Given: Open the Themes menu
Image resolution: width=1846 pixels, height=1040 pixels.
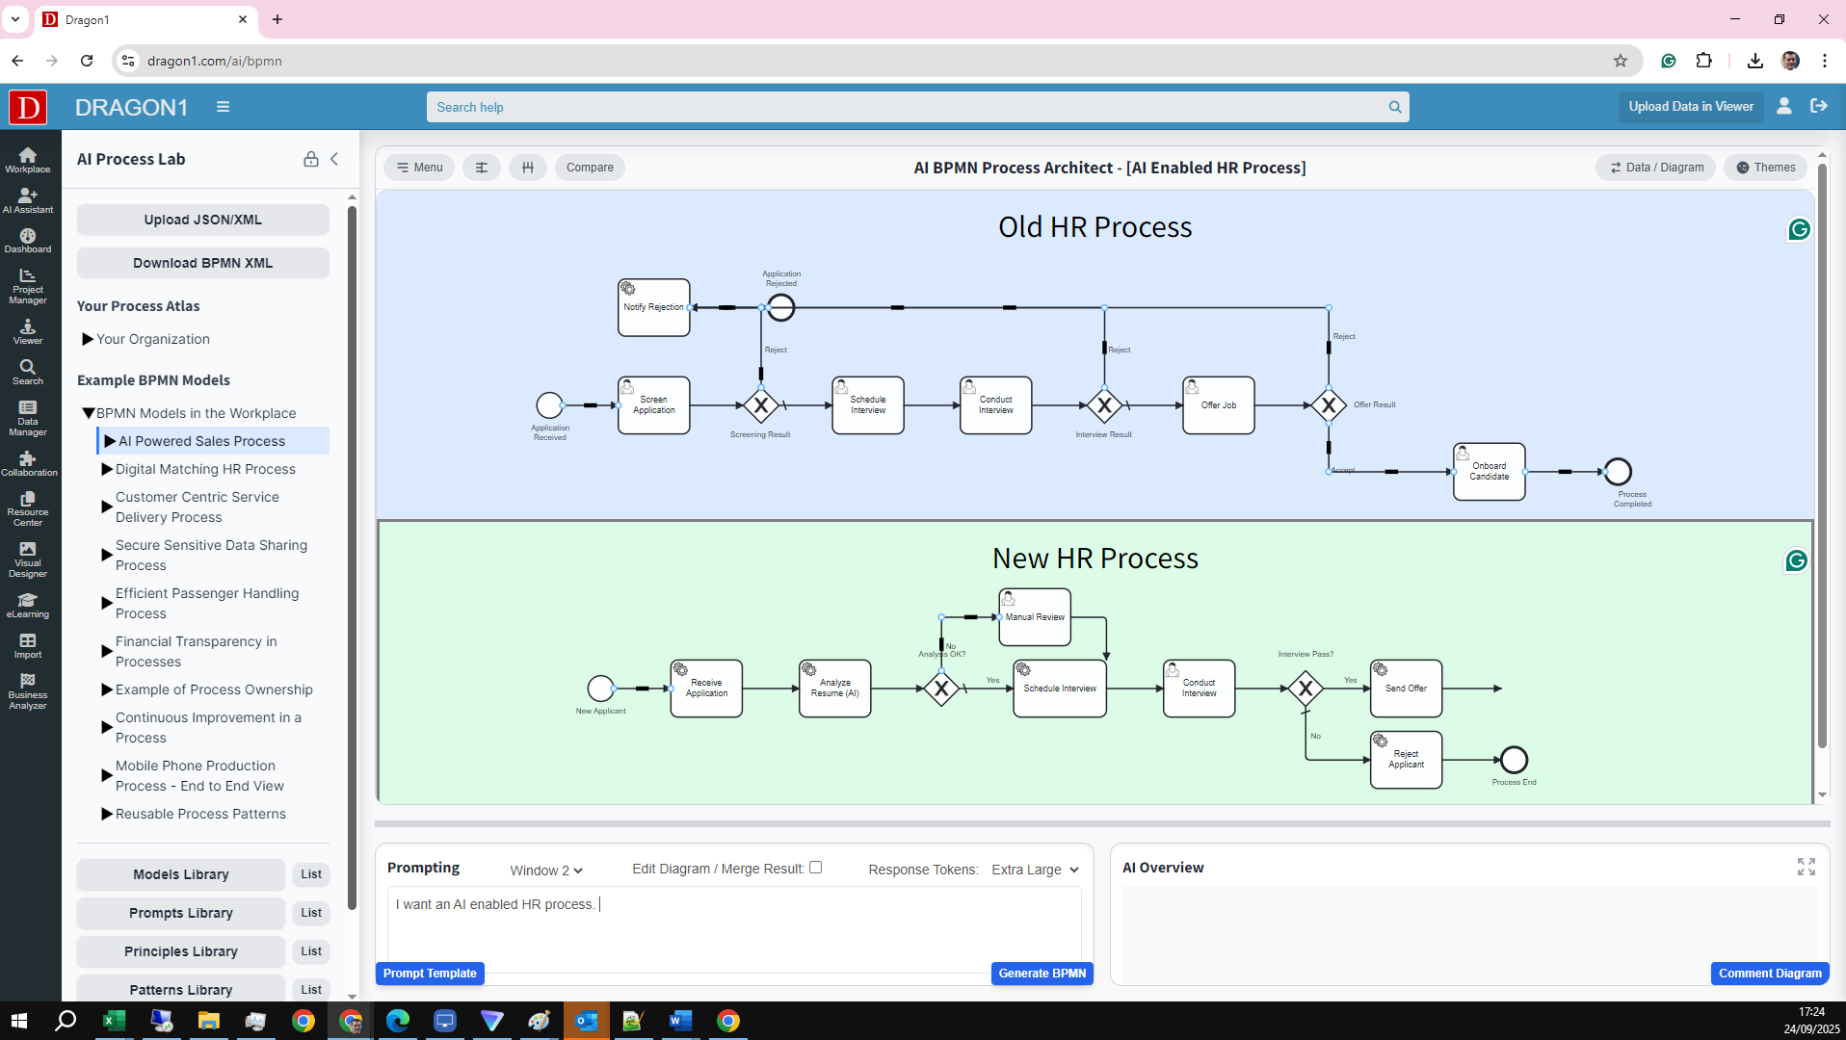Looking at the screenshot, I should 1765,168.
